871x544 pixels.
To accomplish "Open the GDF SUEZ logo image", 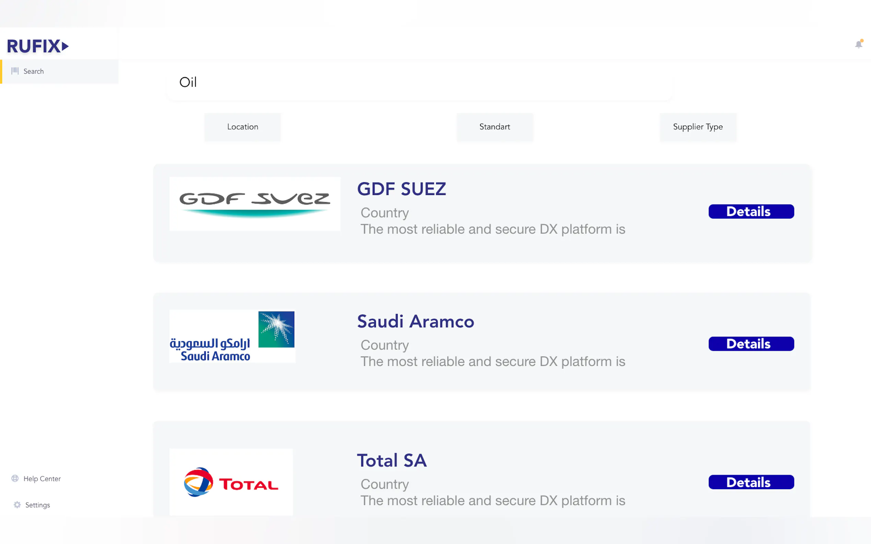I will tap(254, 203).
